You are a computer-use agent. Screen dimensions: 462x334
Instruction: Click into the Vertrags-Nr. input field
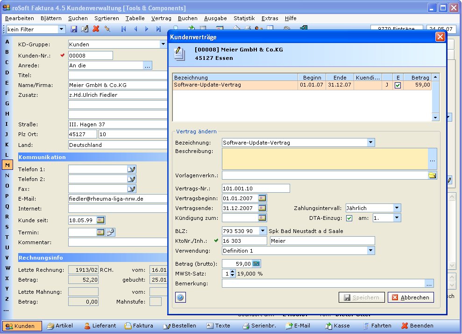pos(256,189)
